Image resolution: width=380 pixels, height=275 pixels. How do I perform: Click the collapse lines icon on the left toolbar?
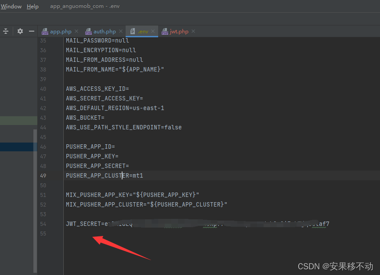(x=6, y=31)
